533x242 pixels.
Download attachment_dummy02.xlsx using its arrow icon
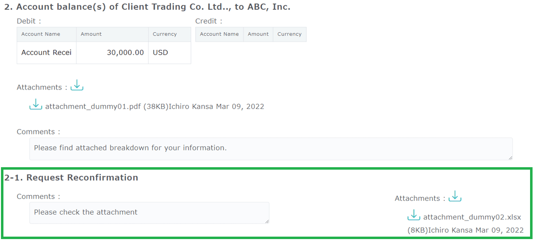[x=414, y=216]
